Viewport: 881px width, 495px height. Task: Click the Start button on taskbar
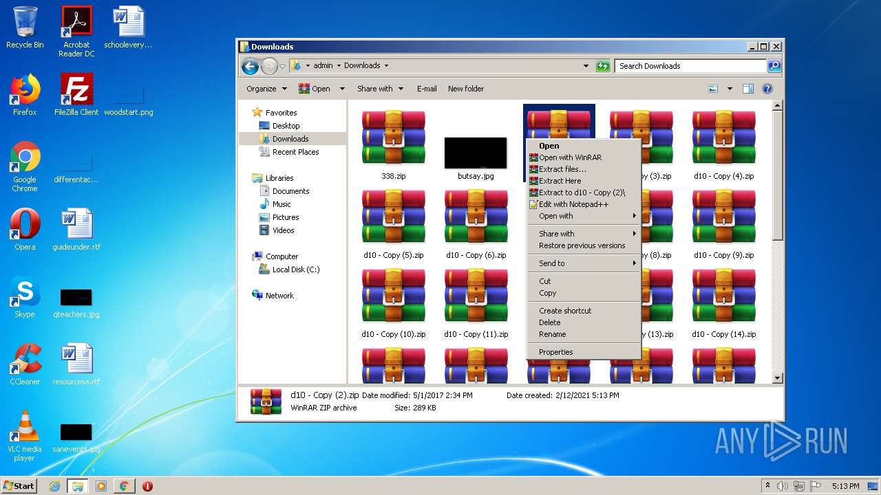[19, 485]
